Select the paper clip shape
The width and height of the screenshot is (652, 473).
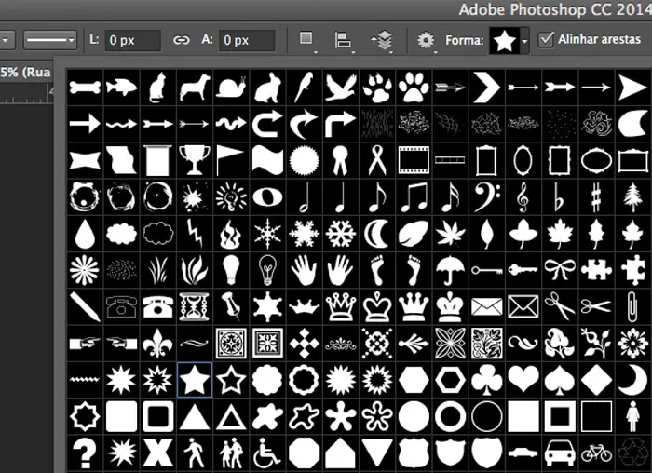point(632,306)
